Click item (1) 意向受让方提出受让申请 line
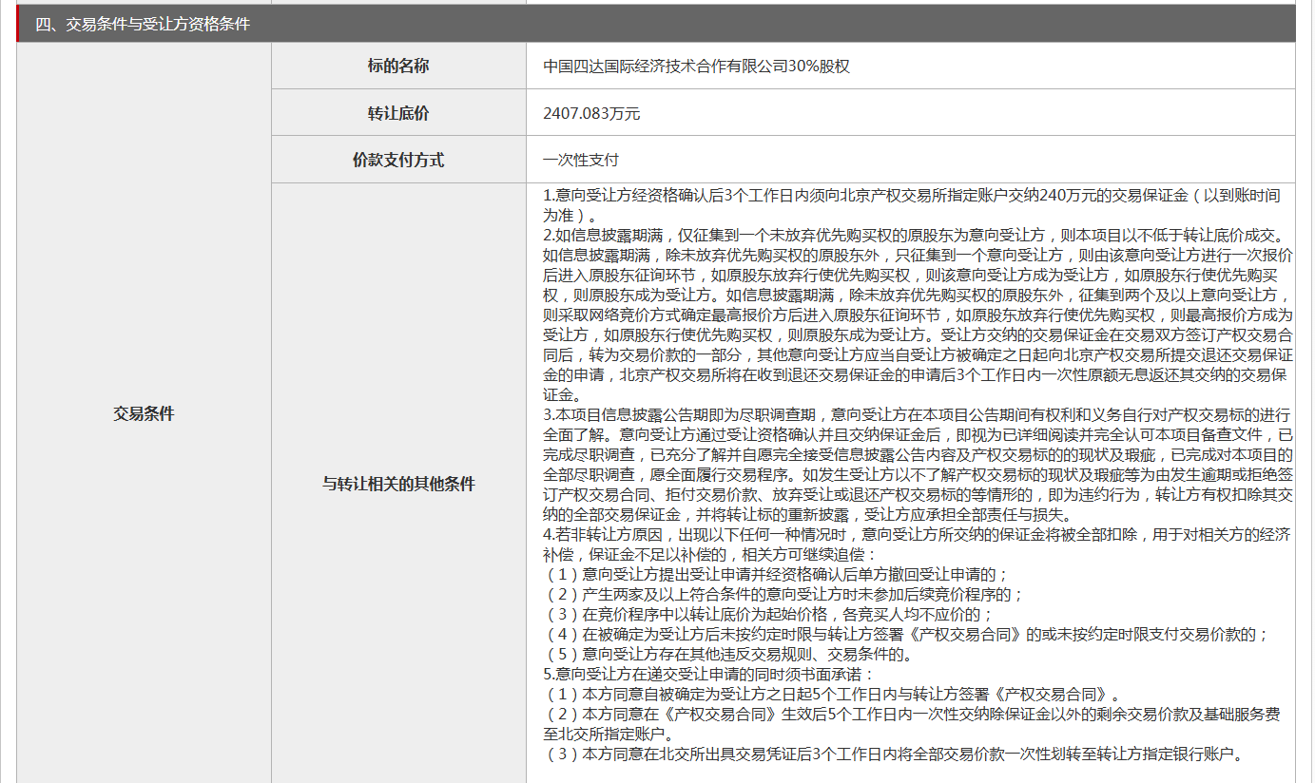Viewport: 1315px width, 783px height. point(776,574)
